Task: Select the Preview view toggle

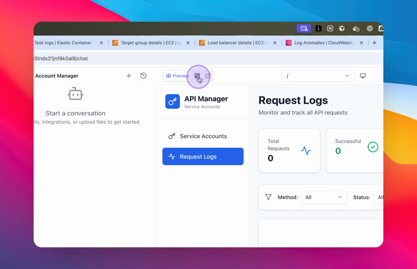Action: (177, 76)
